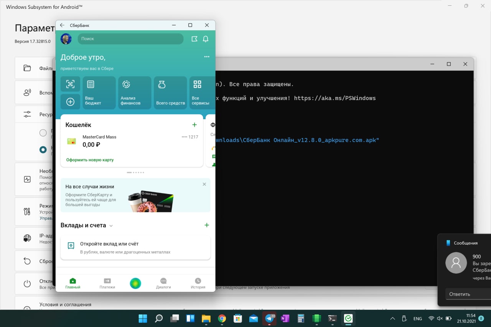Click 'Условия и соглашения' in WSA settings
Screen dimensions: 491x327
(x=65, y=305)
